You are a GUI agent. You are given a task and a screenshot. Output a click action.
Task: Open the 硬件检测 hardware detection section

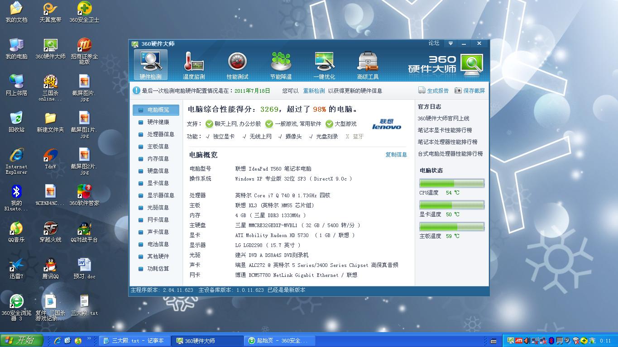[150, 65]
